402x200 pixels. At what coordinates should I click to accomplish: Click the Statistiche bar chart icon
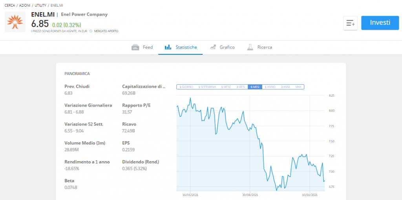(x=168, y=47)
